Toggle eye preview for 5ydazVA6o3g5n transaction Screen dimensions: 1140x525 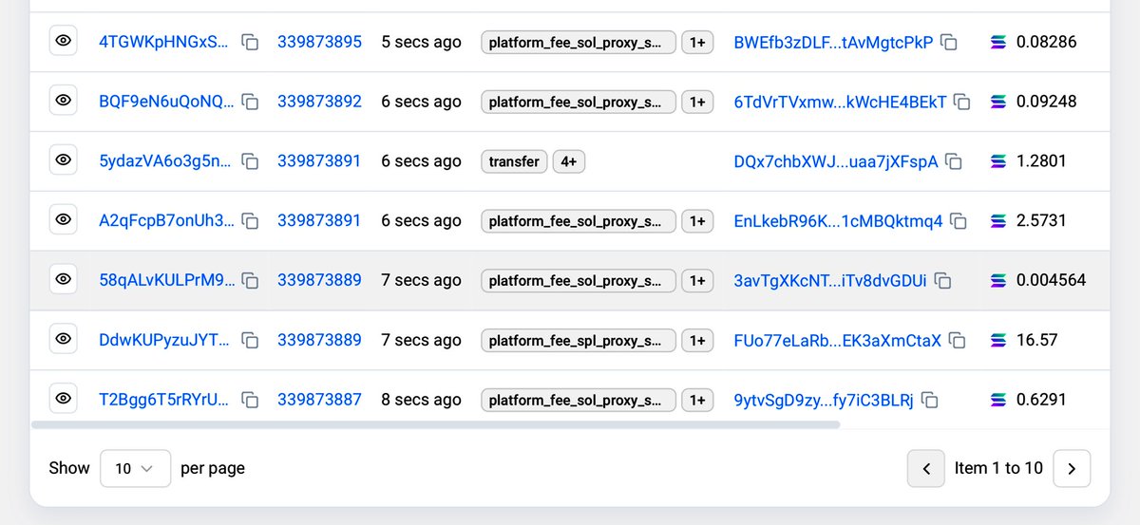(x=64, y=161)
